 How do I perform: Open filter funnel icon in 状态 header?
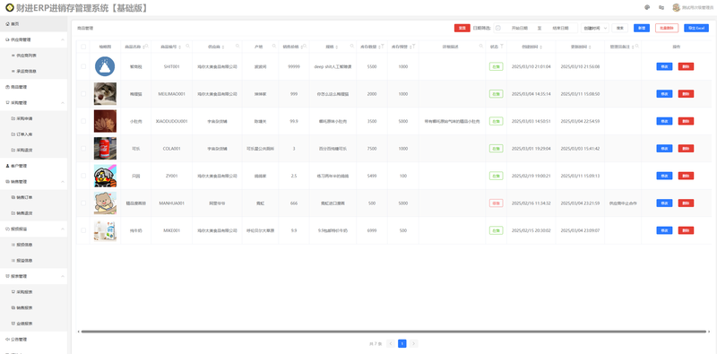502,47
